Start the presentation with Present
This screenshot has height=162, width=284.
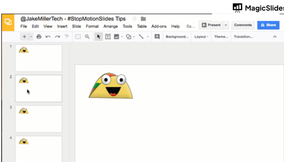pos(211,25)
